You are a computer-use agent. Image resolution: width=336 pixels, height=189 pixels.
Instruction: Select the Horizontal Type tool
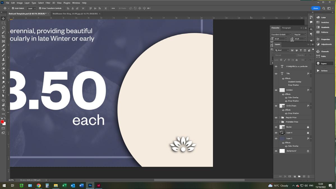(3, 91)
